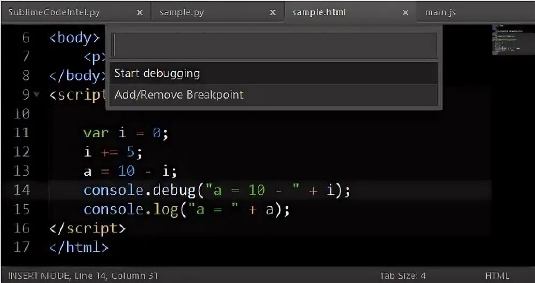Screen dimensions: 535x283
Task: Click the console.log statement on line 15
Action: point(186,210)
